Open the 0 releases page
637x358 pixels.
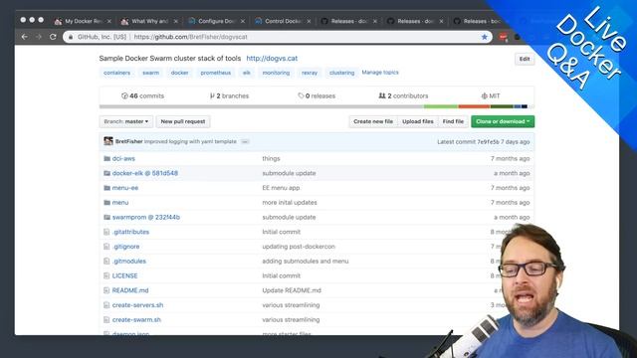[x=317, y=95]
